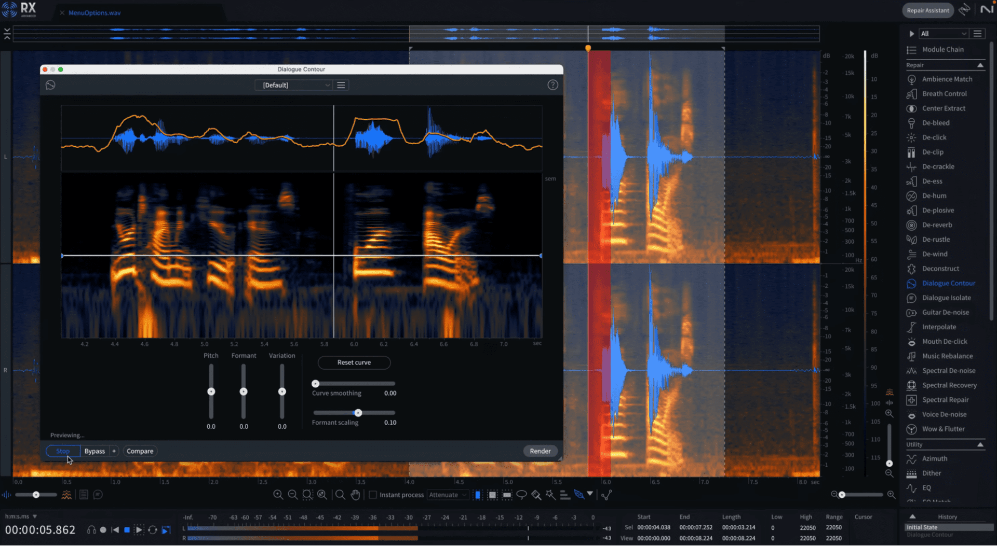Enable the Instant process checkbox
Viewport: 997px width, 546px height.
372,495
